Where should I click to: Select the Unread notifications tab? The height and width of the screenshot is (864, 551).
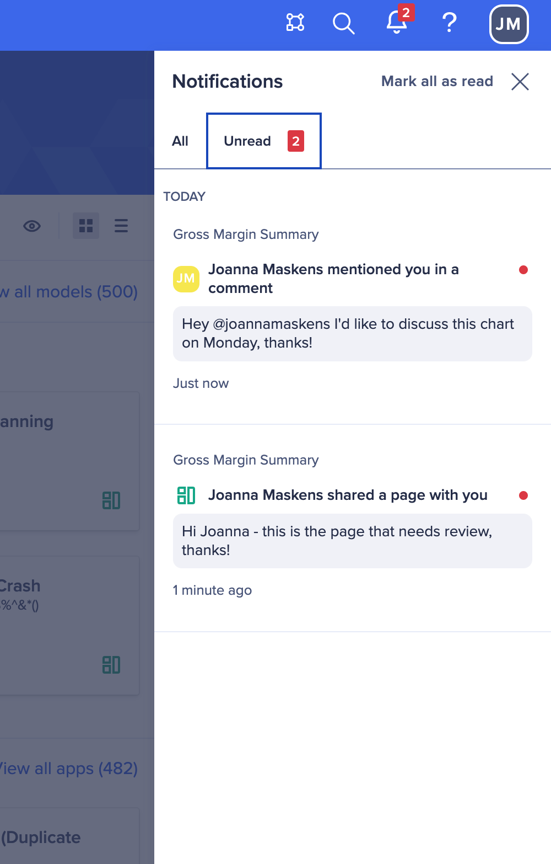tap(263, 141)
